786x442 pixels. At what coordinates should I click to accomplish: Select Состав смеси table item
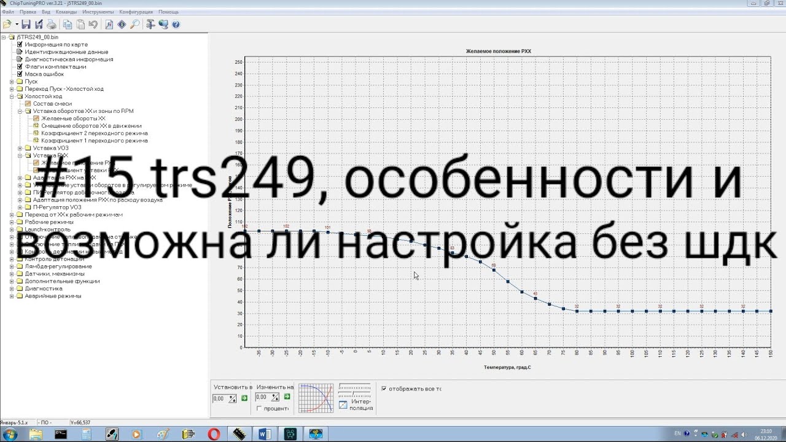point(52,104)
